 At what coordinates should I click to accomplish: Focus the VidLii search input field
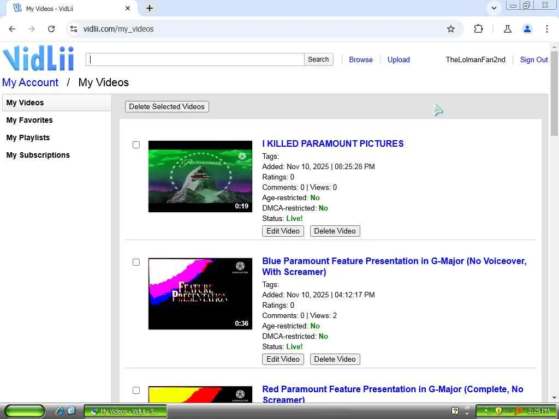coord(195,59)
